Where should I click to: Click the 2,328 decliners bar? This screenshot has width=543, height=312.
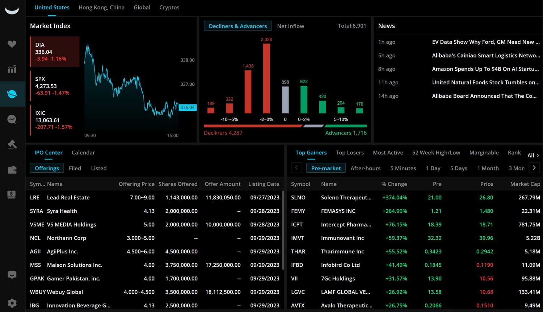pos(266,79)
